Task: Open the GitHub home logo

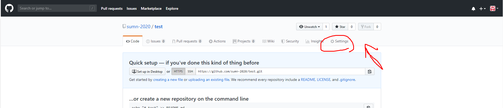Action: (9, 8)
